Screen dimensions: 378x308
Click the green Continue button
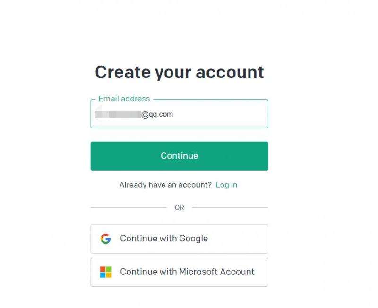[x=180, y=156]
